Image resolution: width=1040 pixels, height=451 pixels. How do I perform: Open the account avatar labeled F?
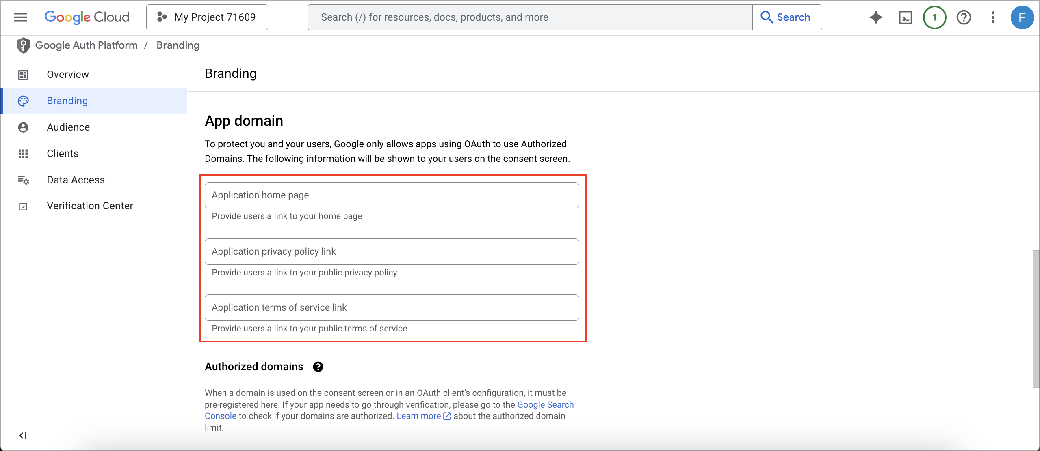(1022, 17)
